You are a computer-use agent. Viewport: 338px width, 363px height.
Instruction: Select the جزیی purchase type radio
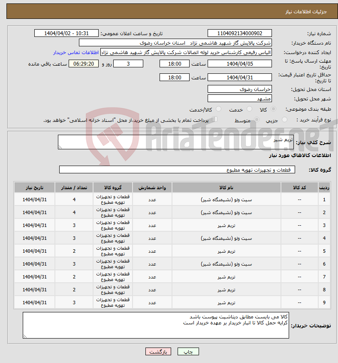pos(284,120)
